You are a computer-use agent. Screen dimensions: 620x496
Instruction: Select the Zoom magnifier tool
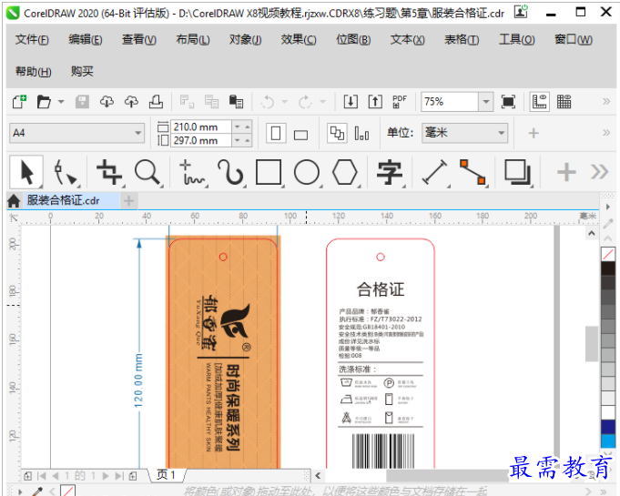pyautogui.click(x=147, y=172)
